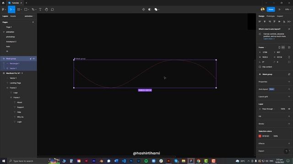Add Auto layout with plus

pyautogui.click(x=289, y=89)
